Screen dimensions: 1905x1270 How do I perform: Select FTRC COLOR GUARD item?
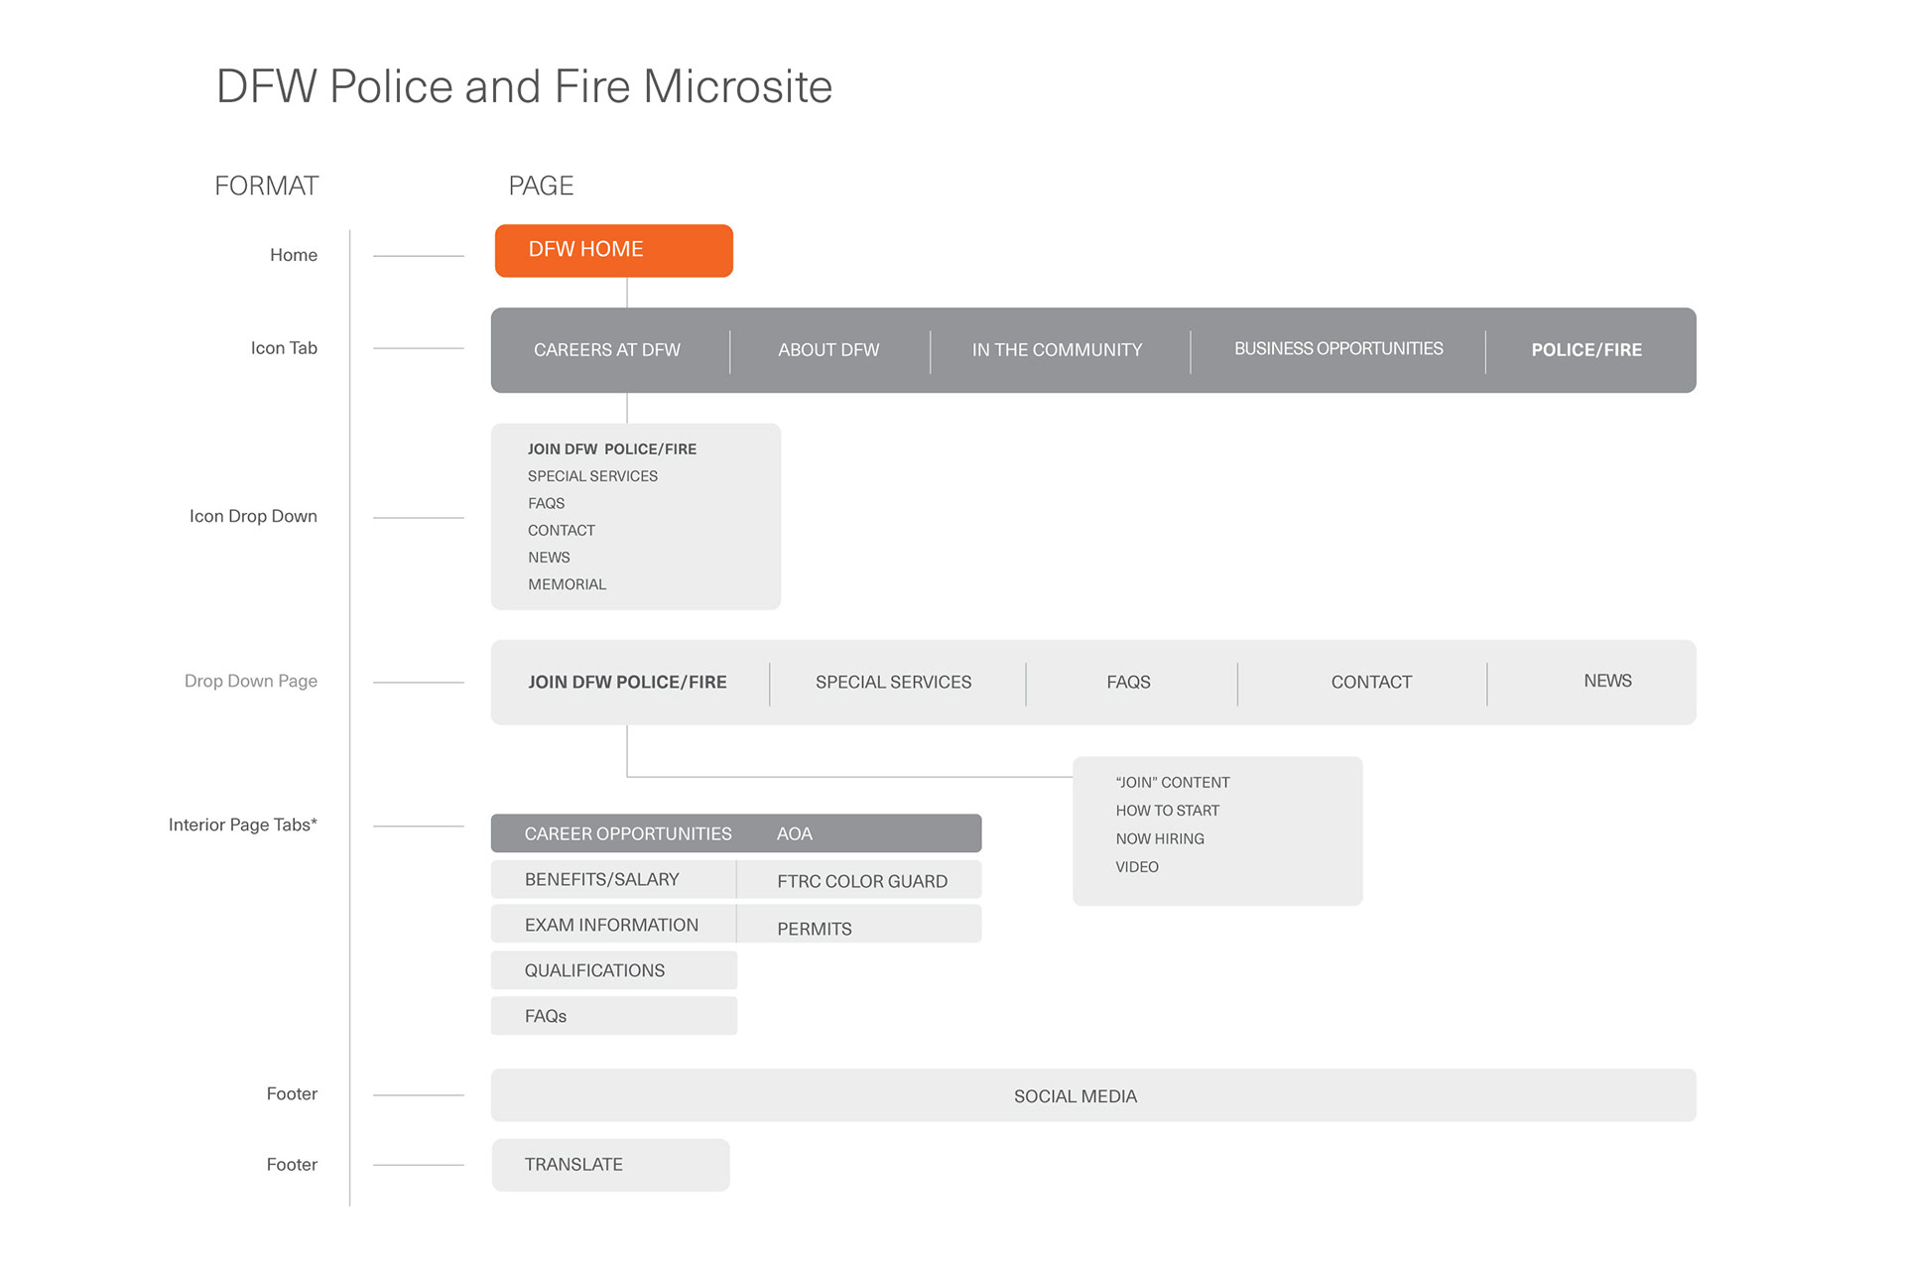pos(861,881)
